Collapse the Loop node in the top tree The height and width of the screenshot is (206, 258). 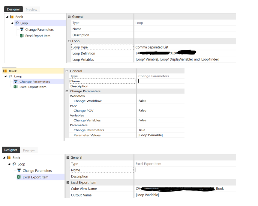11,23
